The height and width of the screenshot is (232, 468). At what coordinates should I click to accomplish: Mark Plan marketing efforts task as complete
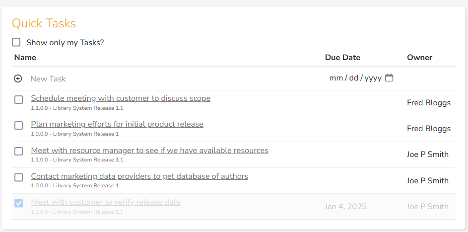pyautogui.click(x=18, y=126)
